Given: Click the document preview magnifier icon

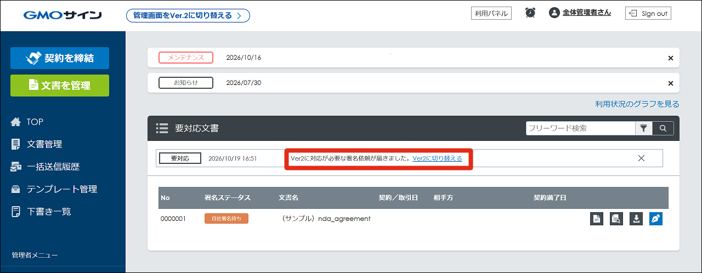Looking at the screenshot, I should (616, 219).
